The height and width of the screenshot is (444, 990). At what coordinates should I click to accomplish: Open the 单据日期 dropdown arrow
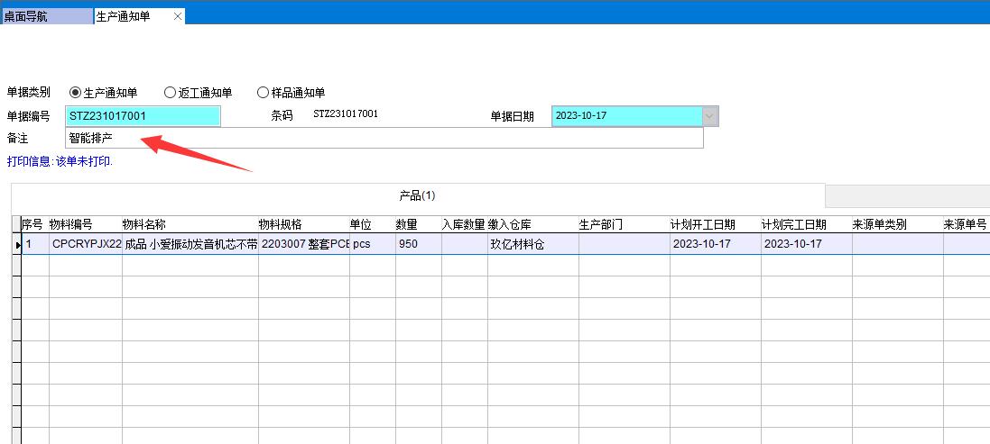point(710,116)
